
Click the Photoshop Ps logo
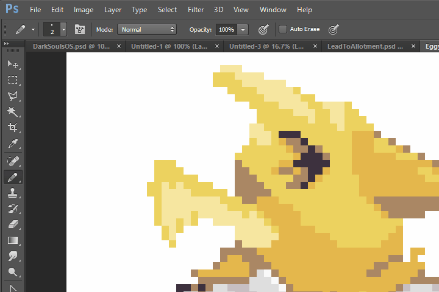click(12, 9)
